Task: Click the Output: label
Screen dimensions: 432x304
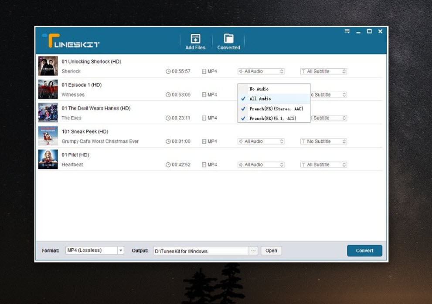Action: point(140,251)
